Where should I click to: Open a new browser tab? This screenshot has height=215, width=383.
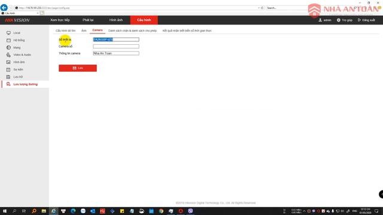point(42,13)
